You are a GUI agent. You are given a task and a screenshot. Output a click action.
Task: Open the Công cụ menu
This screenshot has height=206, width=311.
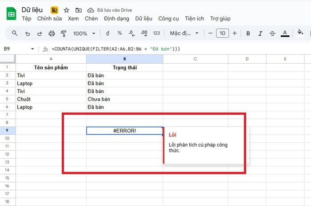click(x=168, y=19)
